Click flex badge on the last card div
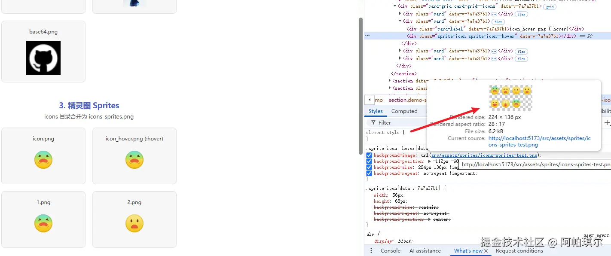Viewport: 611px width, 256px height. (x=521, y=59)
